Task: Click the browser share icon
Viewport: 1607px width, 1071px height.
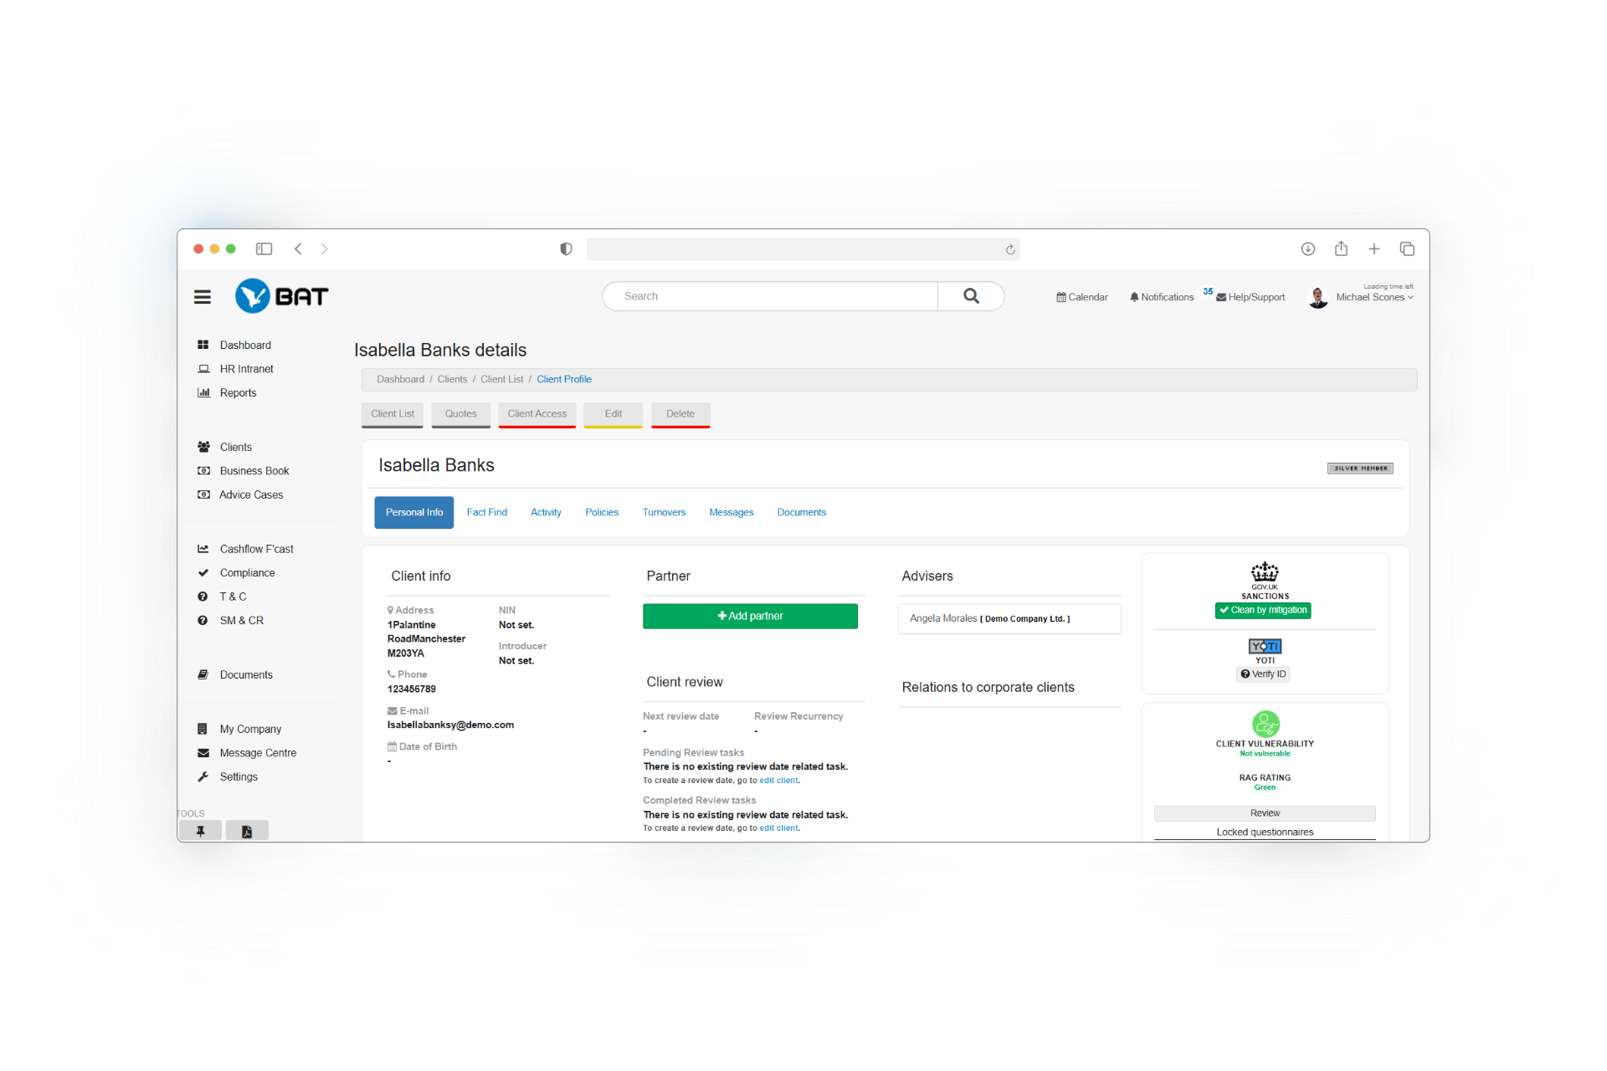Action: pyautogui.click(x=1341, y=249)
